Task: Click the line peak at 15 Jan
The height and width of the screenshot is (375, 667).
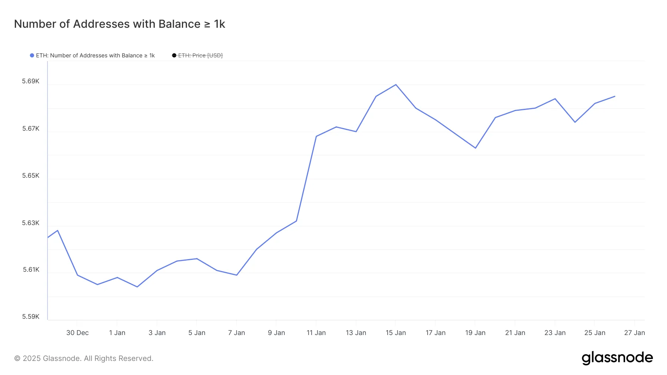Action: point(396,85)
